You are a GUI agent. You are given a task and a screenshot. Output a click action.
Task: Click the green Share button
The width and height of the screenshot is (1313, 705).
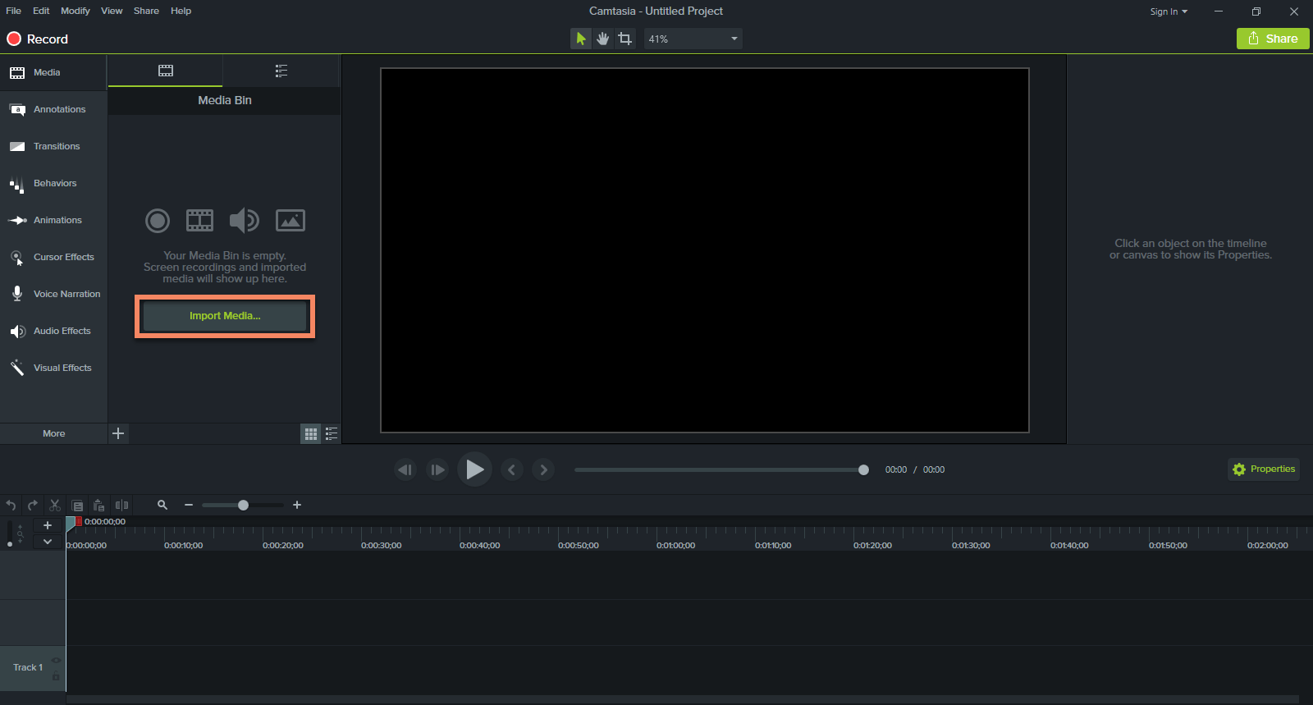click(x=1273, y=39)
